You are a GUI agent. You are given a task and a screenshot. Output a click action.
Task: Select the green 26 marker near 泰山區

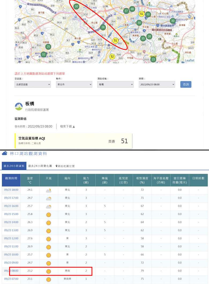point(103,27)
